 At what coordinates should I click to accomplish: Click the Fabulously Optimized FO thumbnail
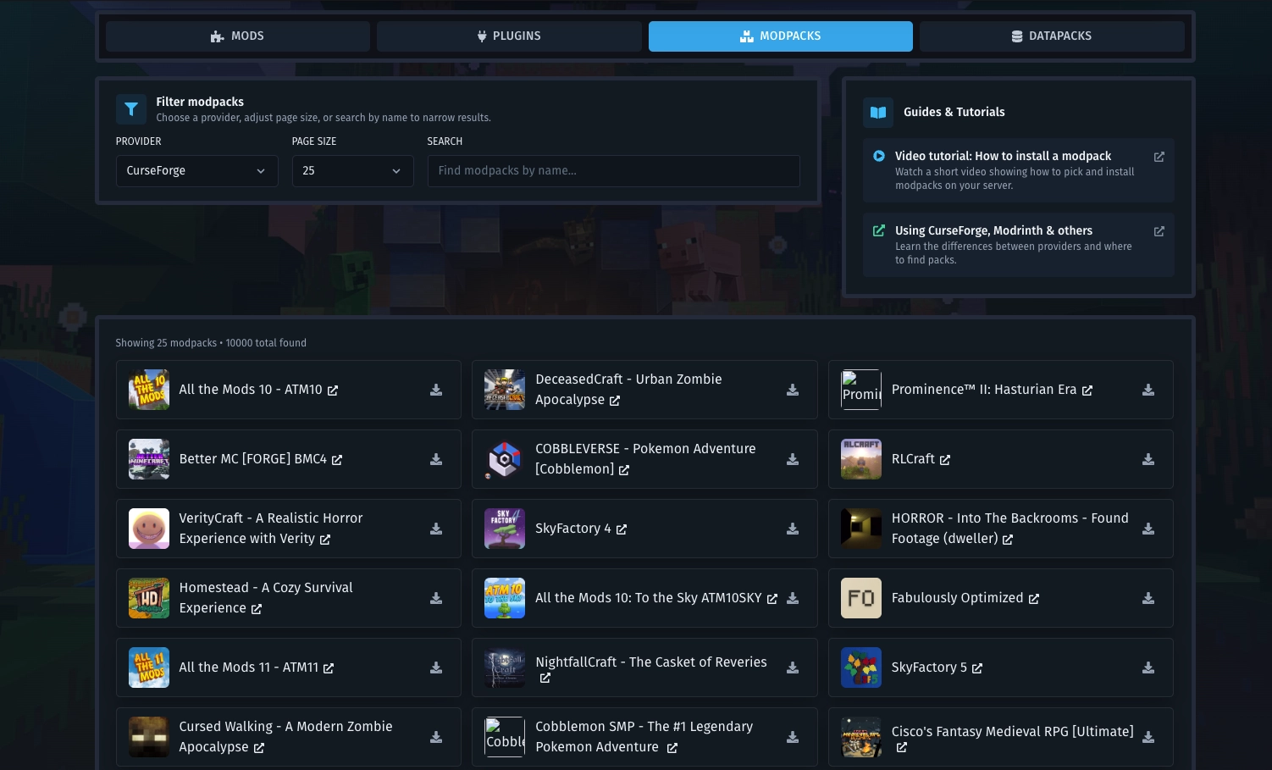pyautogui.click(x=861, y=598)
